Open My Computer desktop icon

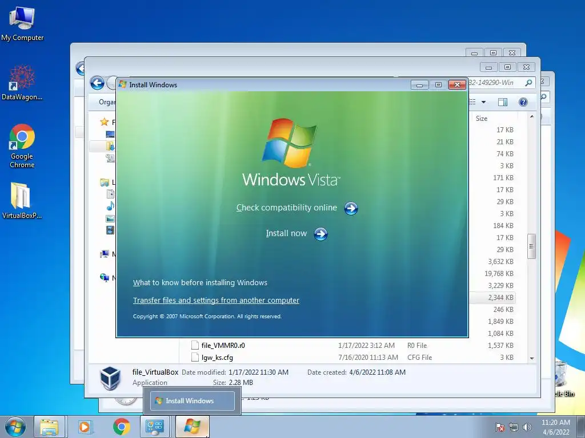click(22, 23)
